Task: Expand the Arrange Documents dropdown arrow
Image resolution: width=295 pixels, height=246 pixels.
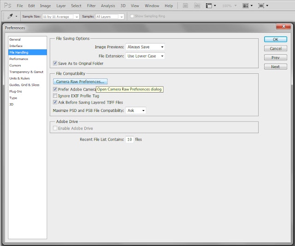Action: coord(252,6)
